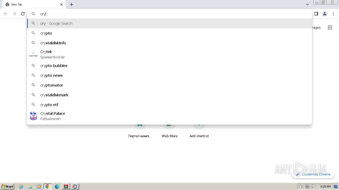Click the show desktop tray icon

(336, 187)
